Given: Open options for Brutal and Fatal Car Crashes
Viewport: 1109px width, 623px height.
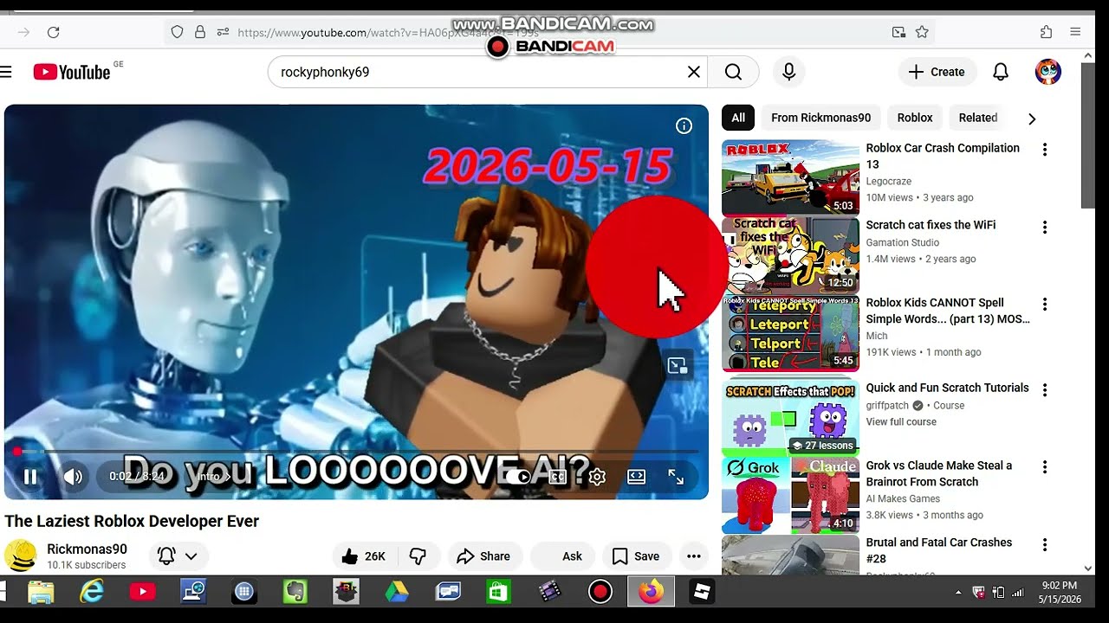Looking at the screenshot, I should click(1045, 545).
